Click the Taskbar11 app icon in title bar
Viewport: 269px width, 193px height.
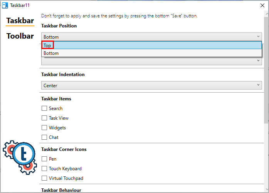5,5
